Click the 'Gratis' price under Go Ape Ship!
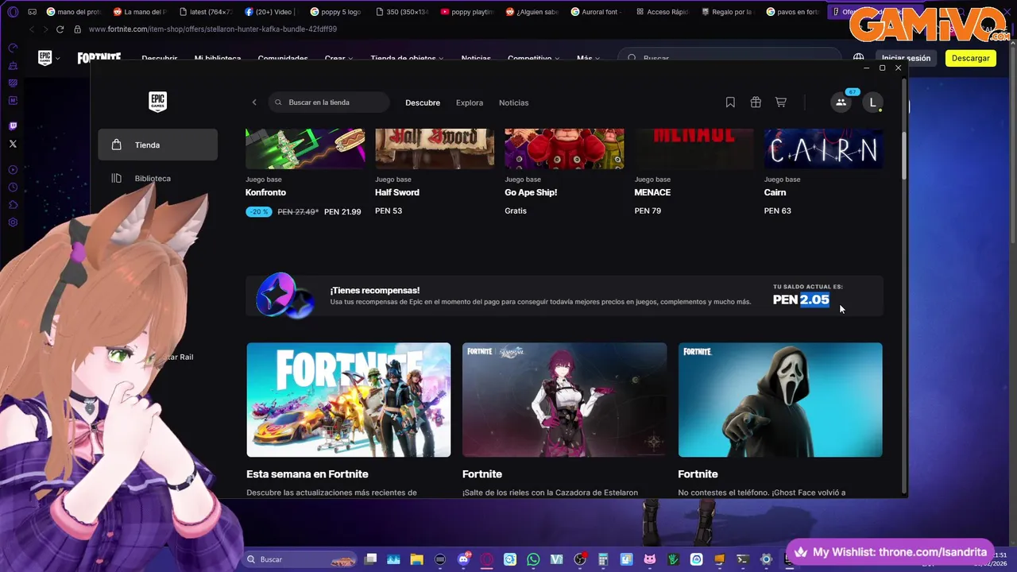 516,211
